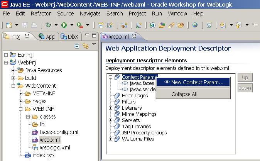Maximize the Project Explorer panel
The height and width of the screenshot is (161, 260).
tap(94, 36)
